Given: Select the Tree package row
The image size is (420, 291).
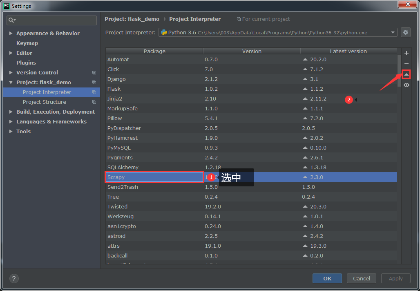Looking at the screenshot, I should [252, 197].
